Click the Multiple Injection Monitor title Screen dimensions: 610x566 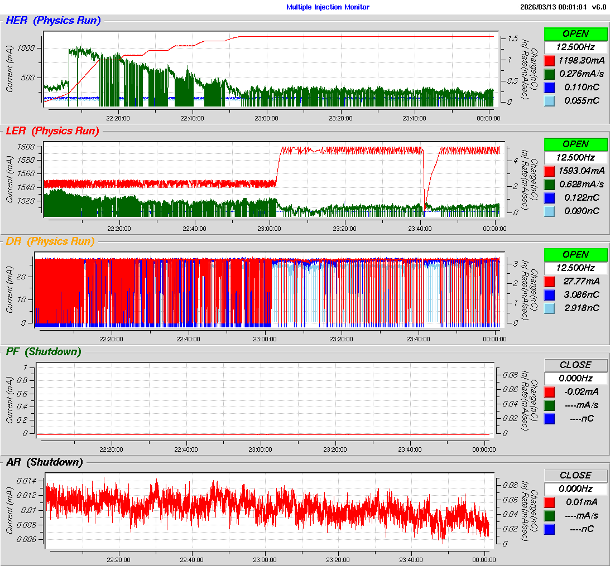328,7
